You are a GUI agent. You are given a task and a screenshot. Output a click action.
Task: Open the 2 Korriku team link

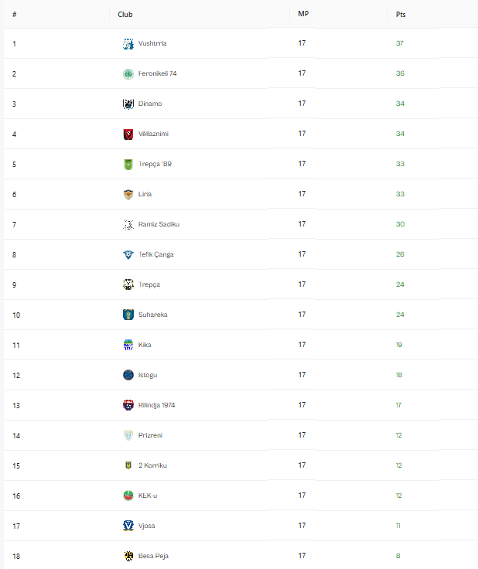pos(152,465)
